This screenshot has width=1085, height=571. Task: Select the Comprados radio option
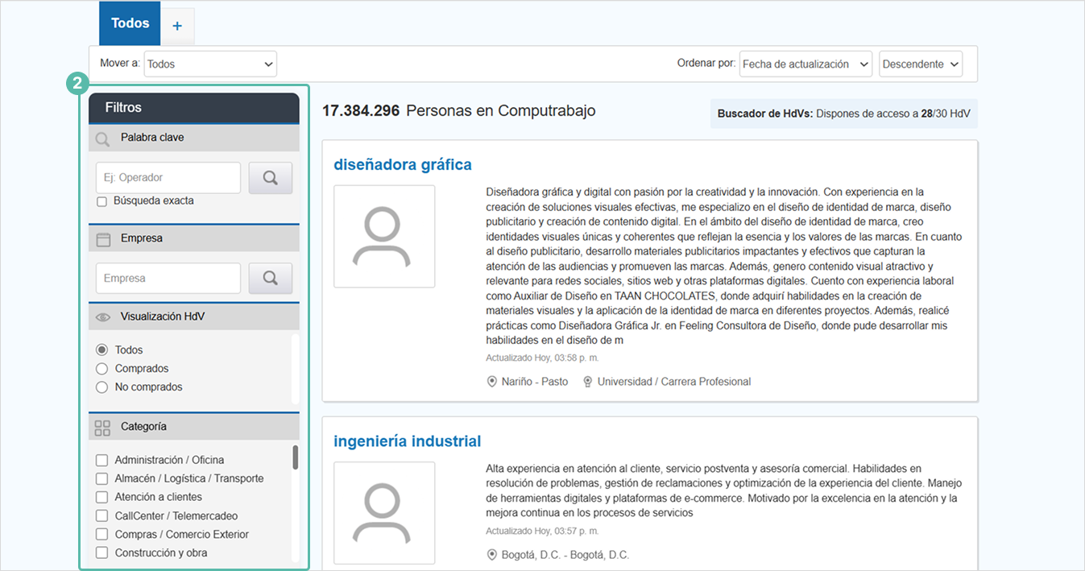point(101,369)
